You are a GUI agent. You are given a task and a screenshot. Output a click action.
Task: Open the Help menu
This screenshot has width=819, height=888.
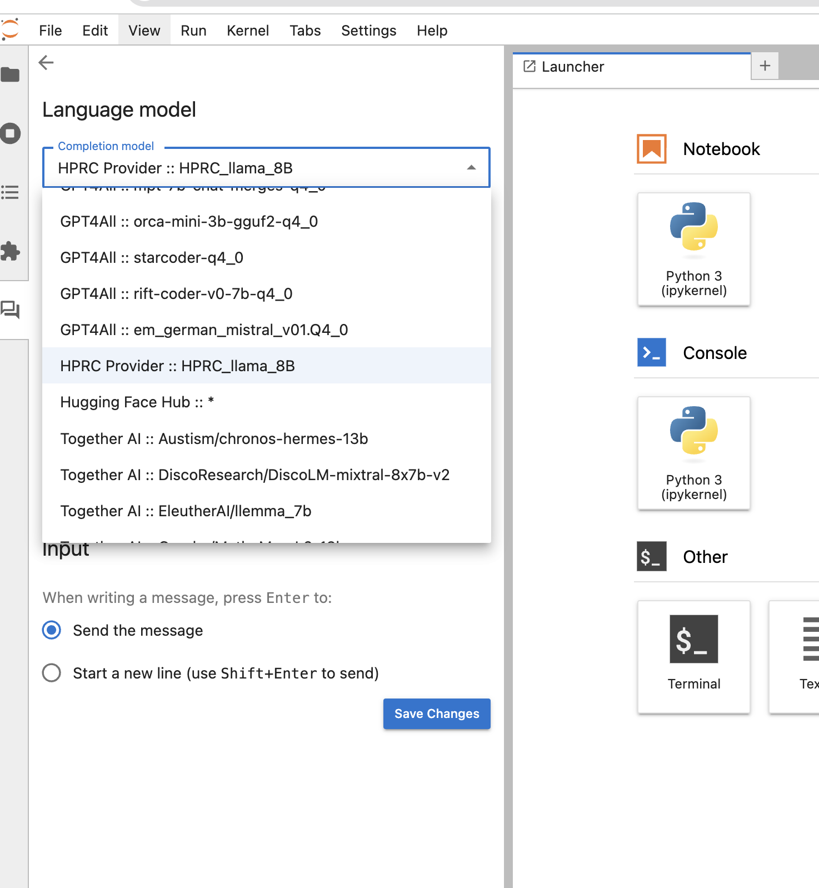(432, 31)
